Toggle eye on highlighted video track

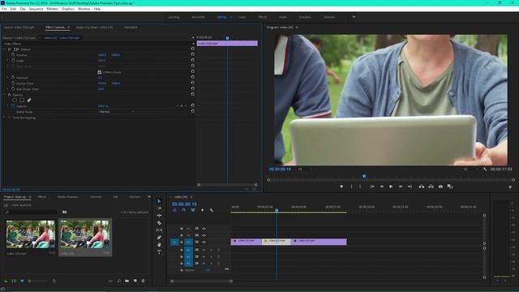[x=204, y=242]
